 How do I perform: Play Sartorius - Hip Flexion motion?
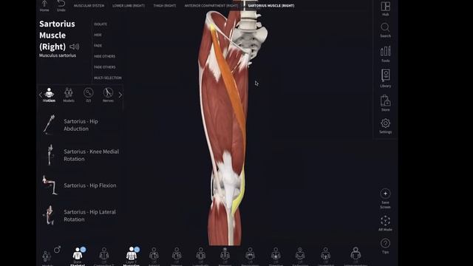tap(81, 185)
